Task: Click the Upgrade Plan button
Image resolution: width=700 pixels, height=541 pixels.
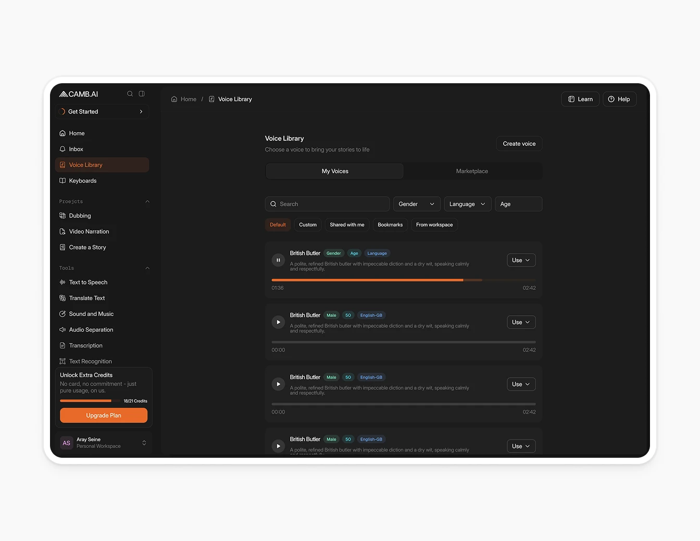Action: point(103,415)
